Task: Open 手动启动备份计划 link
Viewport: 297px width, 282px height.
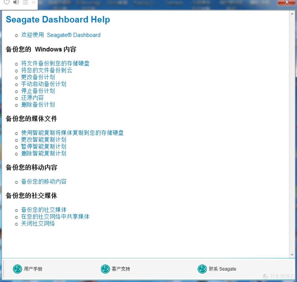Action: pyautogui.click(x=43, y=84)
